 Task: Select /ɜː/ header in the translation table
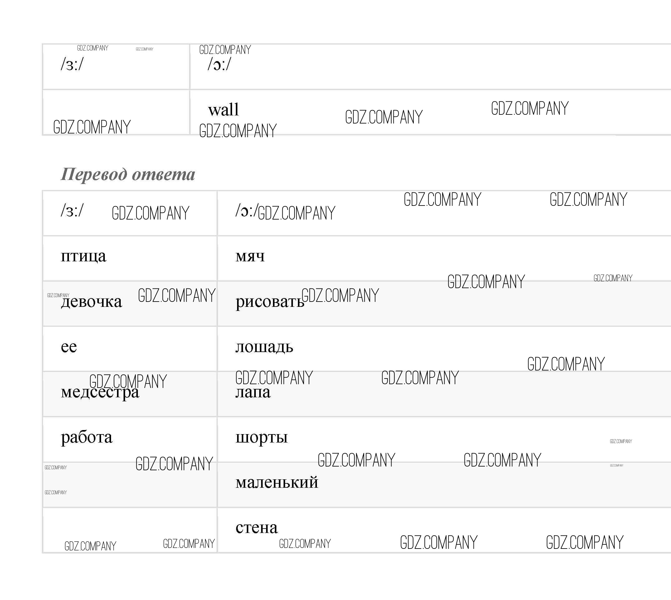72,210
